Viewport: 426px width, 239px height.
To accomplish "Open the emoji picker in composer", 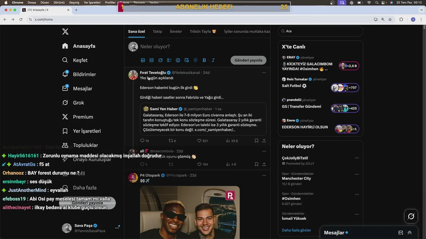I will (178, 60).
